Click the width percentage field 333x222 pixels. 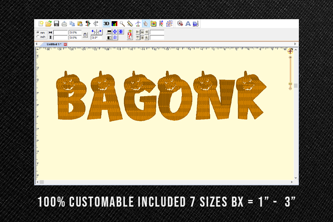[75, 32]
